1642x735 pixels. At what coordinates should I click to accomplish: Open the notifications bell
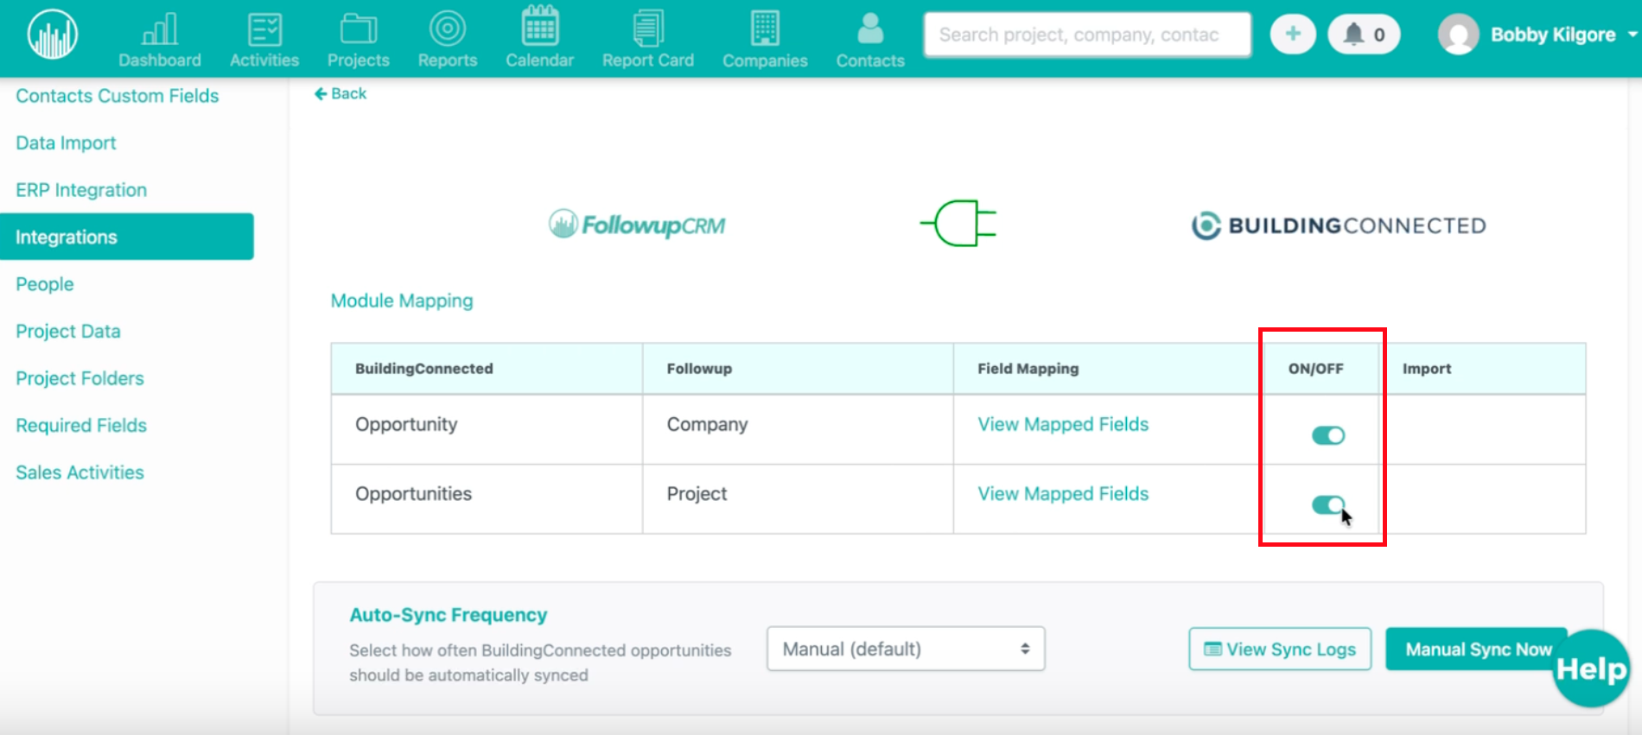pos(1364,35)
